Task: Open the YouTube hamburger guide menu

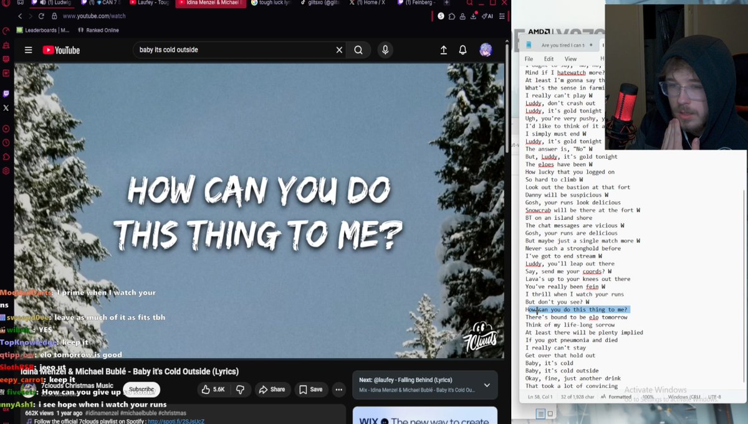Action: point(28,50)
